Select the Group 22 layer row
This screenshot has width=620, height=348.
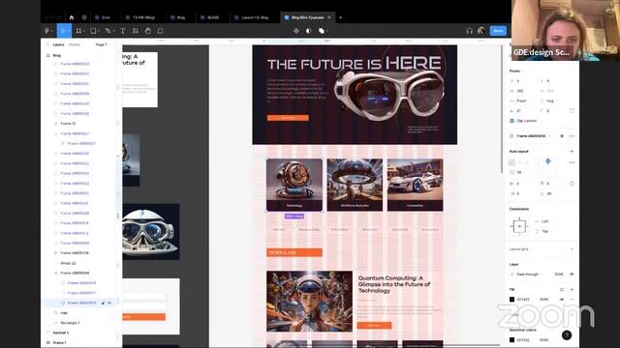[79, 263]
